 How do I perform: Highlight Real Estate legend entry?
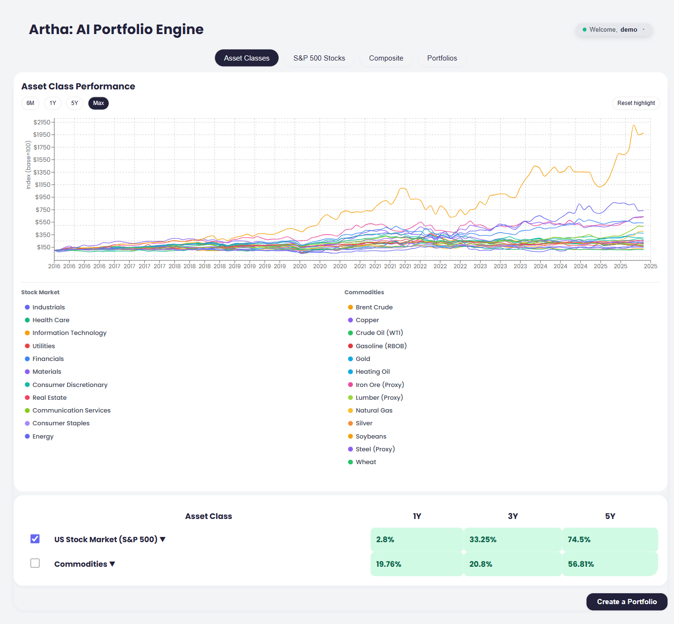(46, 398)
